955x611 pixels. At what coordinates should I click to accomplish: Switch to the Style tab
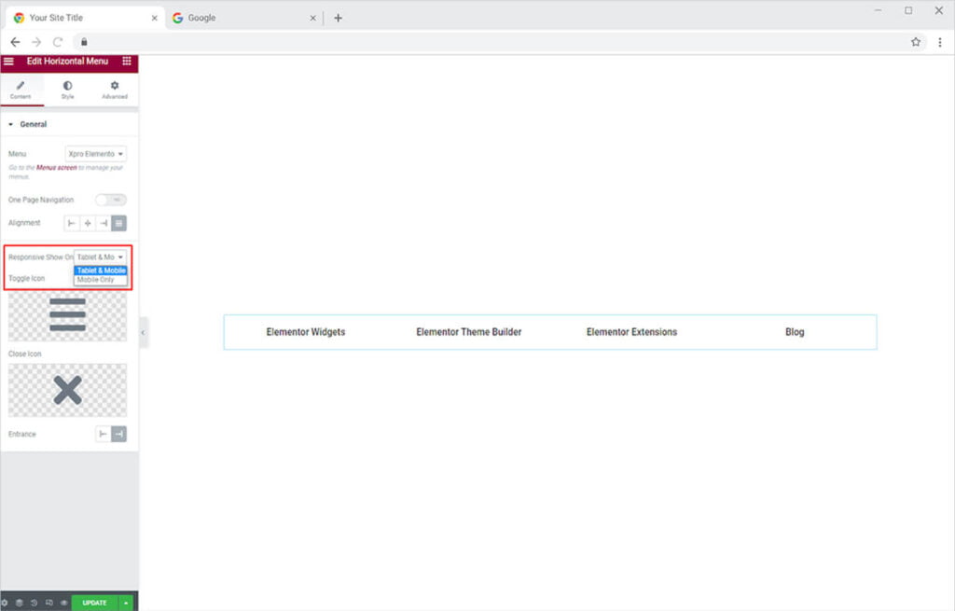pyautogui.click(x=67, y=90)
